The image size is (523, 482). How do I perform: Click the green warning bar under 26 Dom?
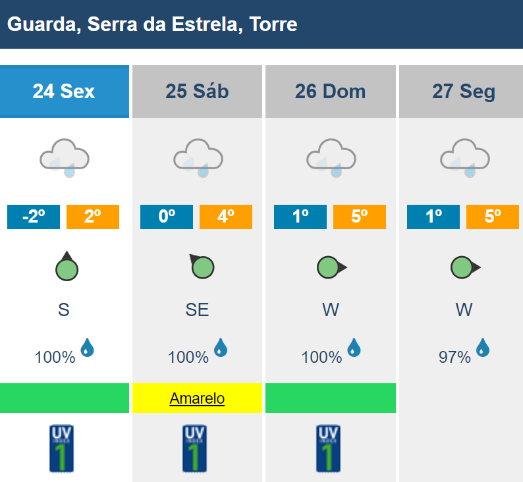pyautogui.click(x=331, y=398)
